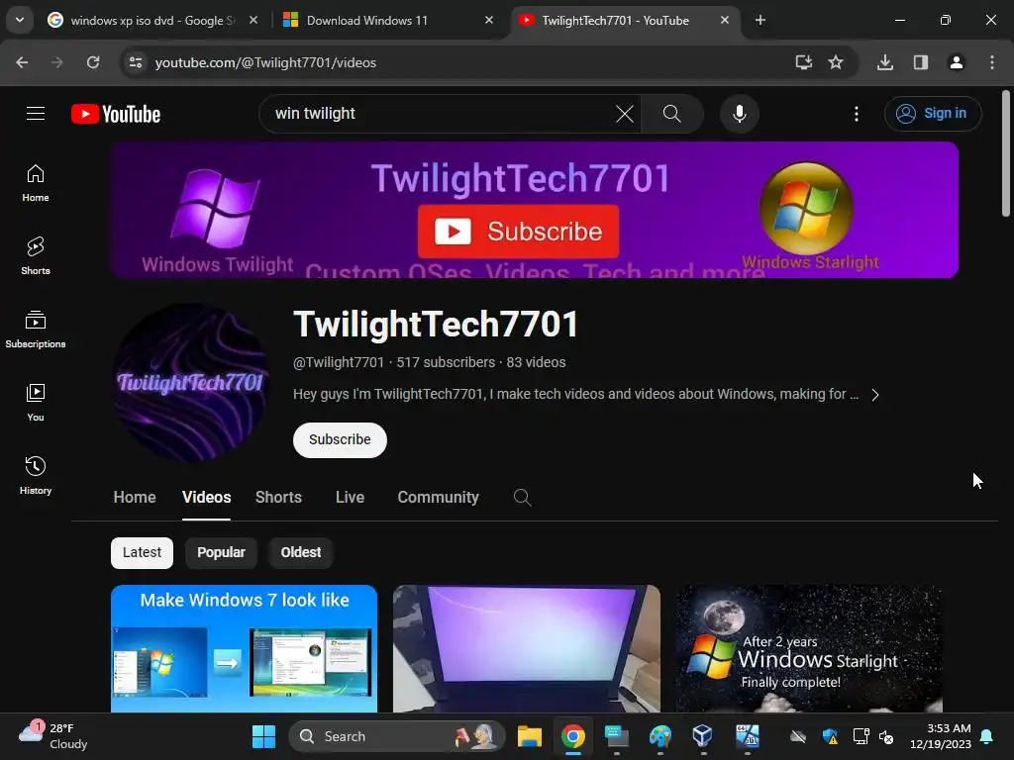This screenshot has width=1014, height=760.
Task: Open the channel Shorts tab
Action: pyautogui.click(x=278, y=497)
